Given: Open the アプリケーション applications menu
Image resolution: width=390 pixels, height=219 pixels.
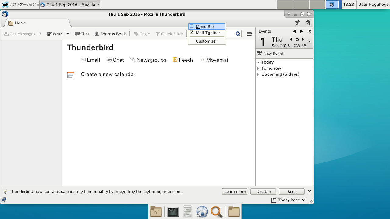Looking at the screenshot, I should (19, 5).
